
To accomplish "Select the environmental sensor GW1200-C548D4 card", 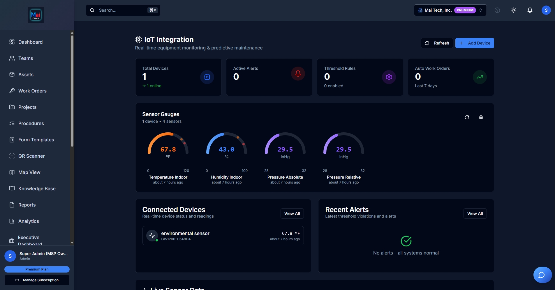I will point(223,235).
